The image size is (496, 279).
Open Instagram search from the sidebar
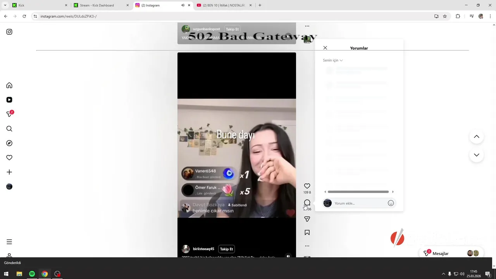(x=9, y=129)
